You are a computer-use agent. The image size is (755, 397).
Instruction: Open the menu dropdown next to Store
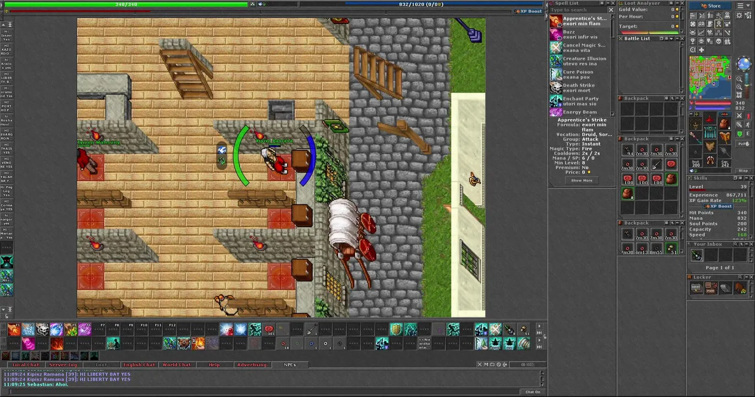(743, 6)
